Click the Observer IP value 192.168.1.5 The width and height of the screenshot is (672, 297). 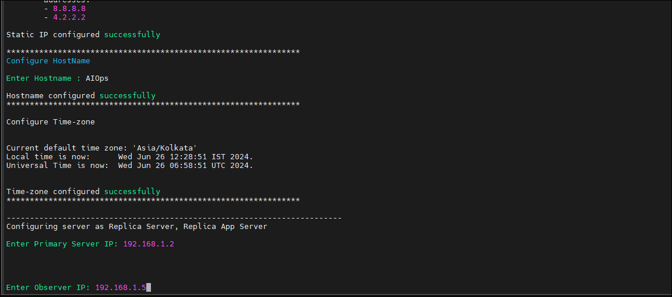[x=121, y=288]
